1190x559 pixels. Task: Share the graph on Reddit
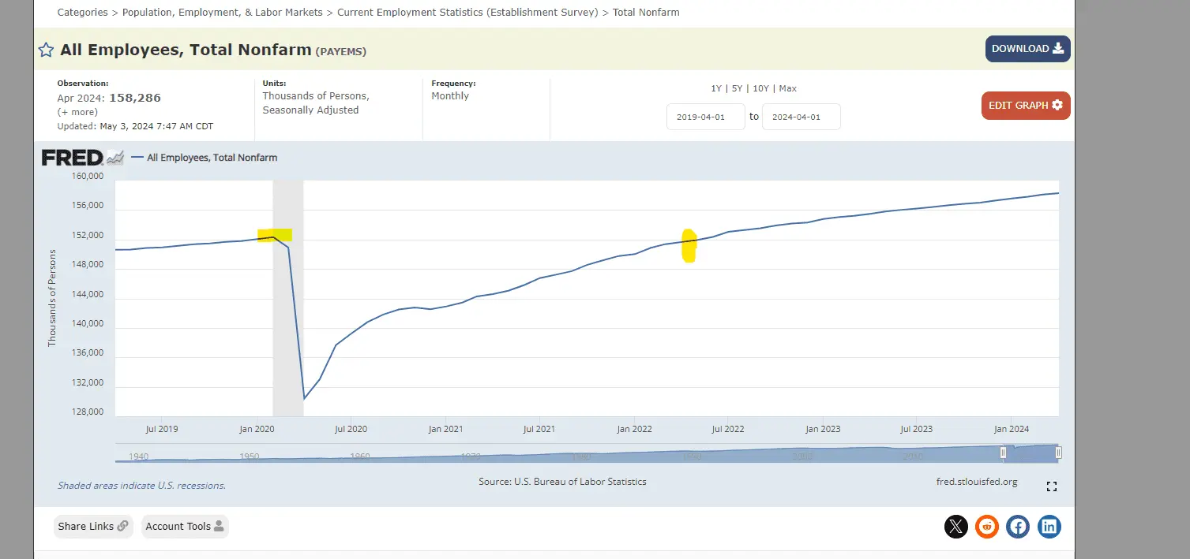[986, 526]
